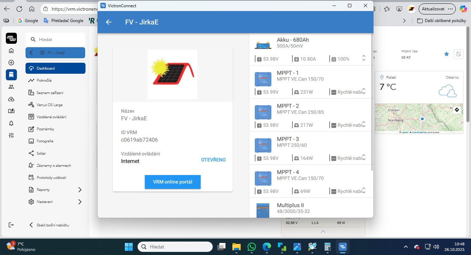Open Záznamy o alarmech in the sidebar
471x255 pixels.
pos(56,165)
